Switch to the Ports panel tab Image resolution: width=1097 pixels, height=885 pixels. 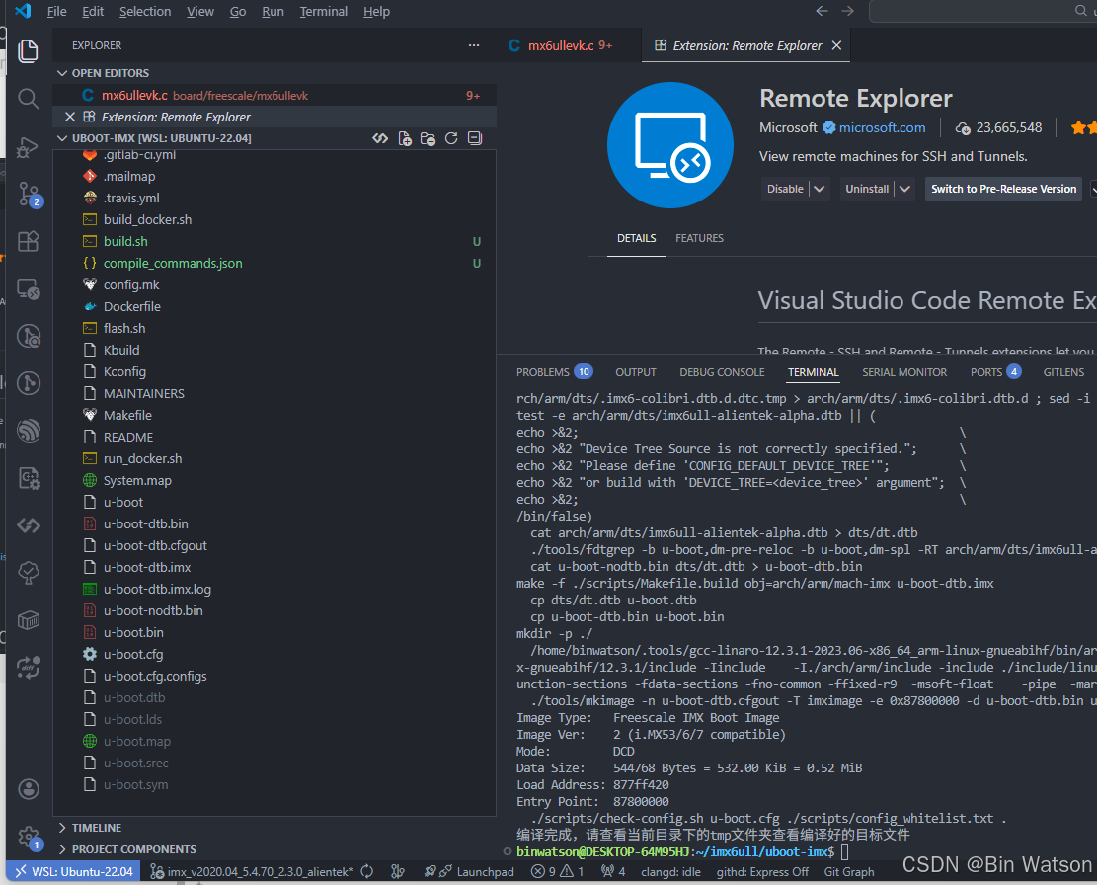click(x=995, y=372)
